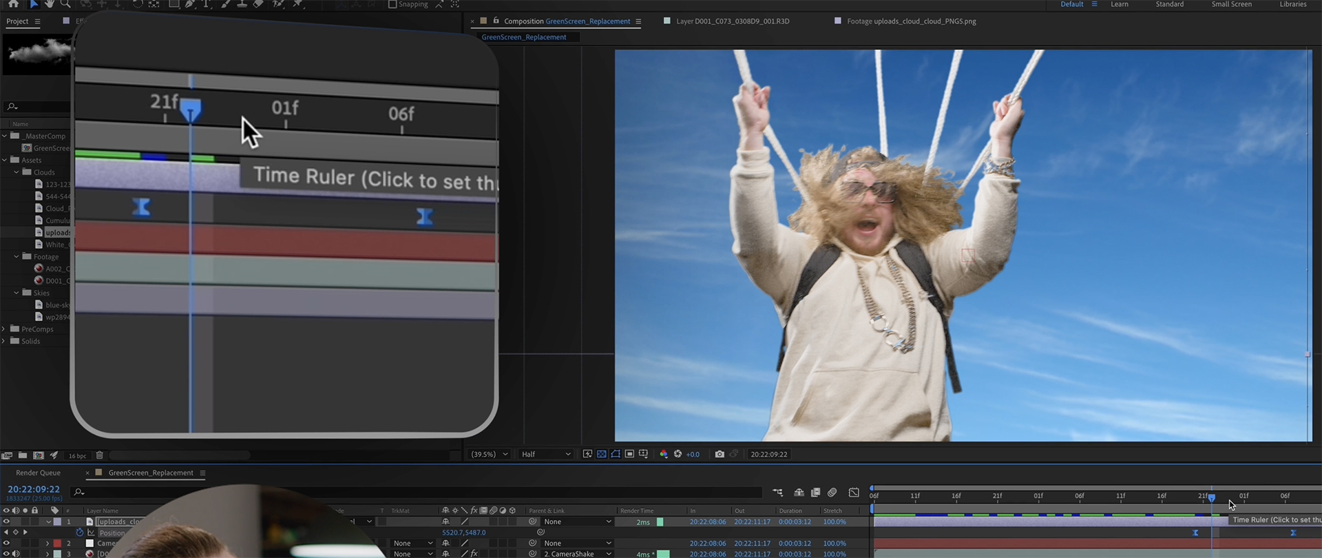Open the Footage uploads_cloud PNG tab
Viewport: 1322px width, 558px height.
click(x=911, y=21)
